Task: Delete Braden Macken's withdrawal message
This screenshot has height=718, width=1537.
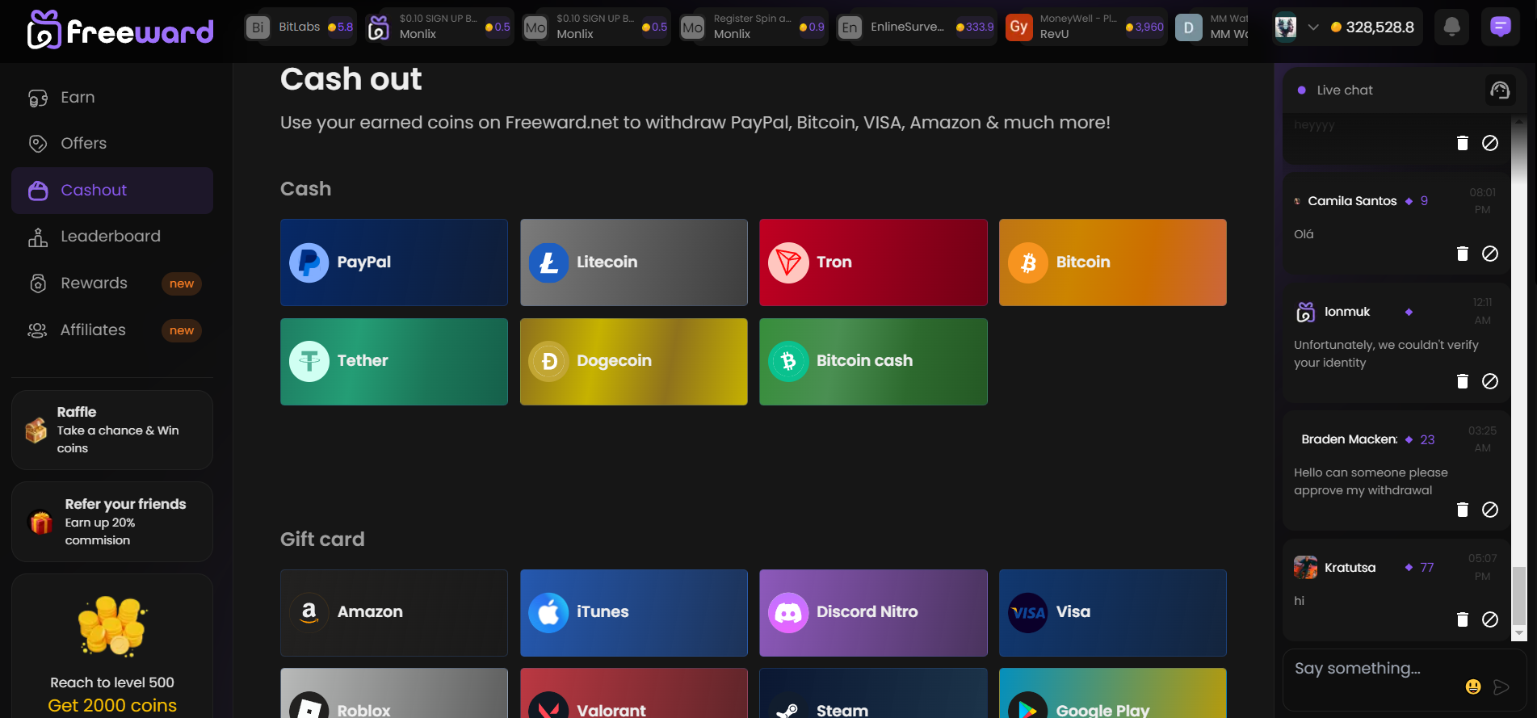Action: pyautogui.click(x=1462, y=510)
